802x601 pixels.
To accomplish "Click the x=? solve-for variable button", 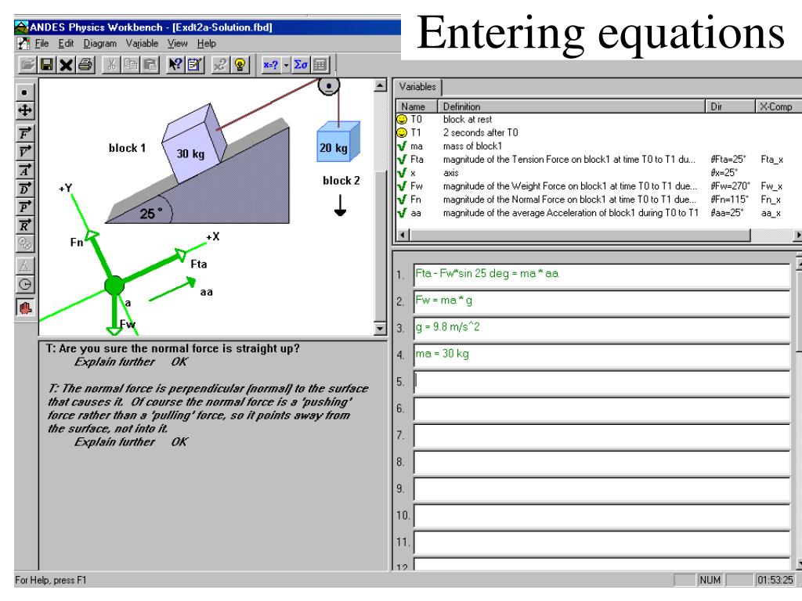I will 270,65.
